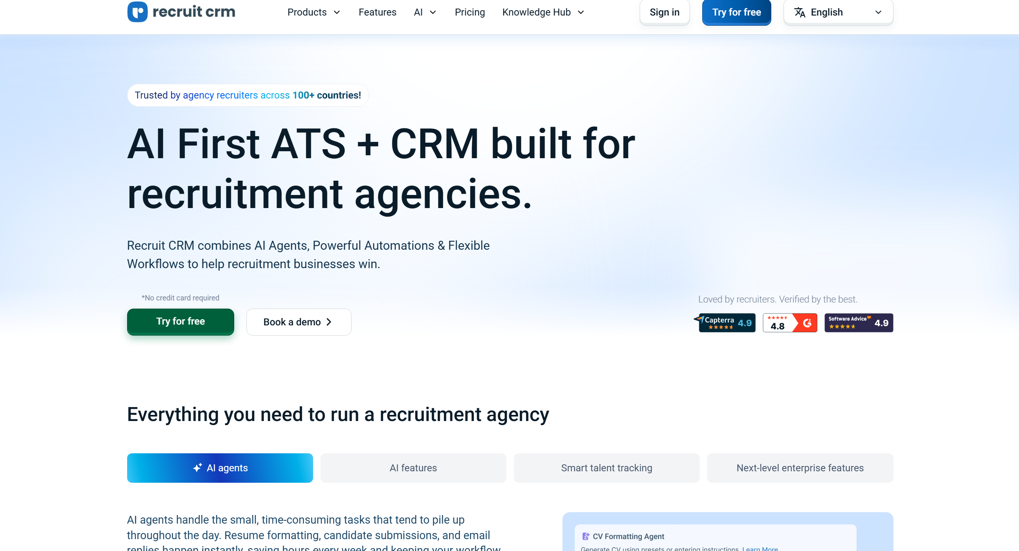
Task: Open the Software Advice 4.9 rating badge
Action: coord(859,323)
